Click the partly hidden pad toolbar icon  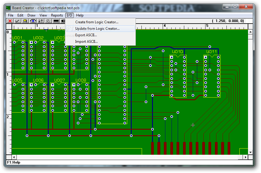63,21
